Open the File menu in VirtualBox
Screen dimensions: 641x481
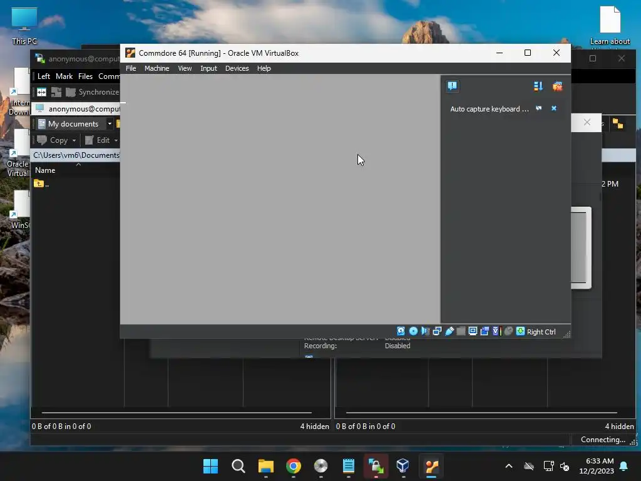coord(131,68)
